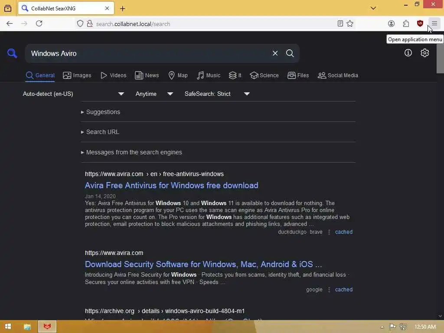Screen dimensions: 444x333
Task: Click the browser icon in taskbar
Action: point(47,327)
